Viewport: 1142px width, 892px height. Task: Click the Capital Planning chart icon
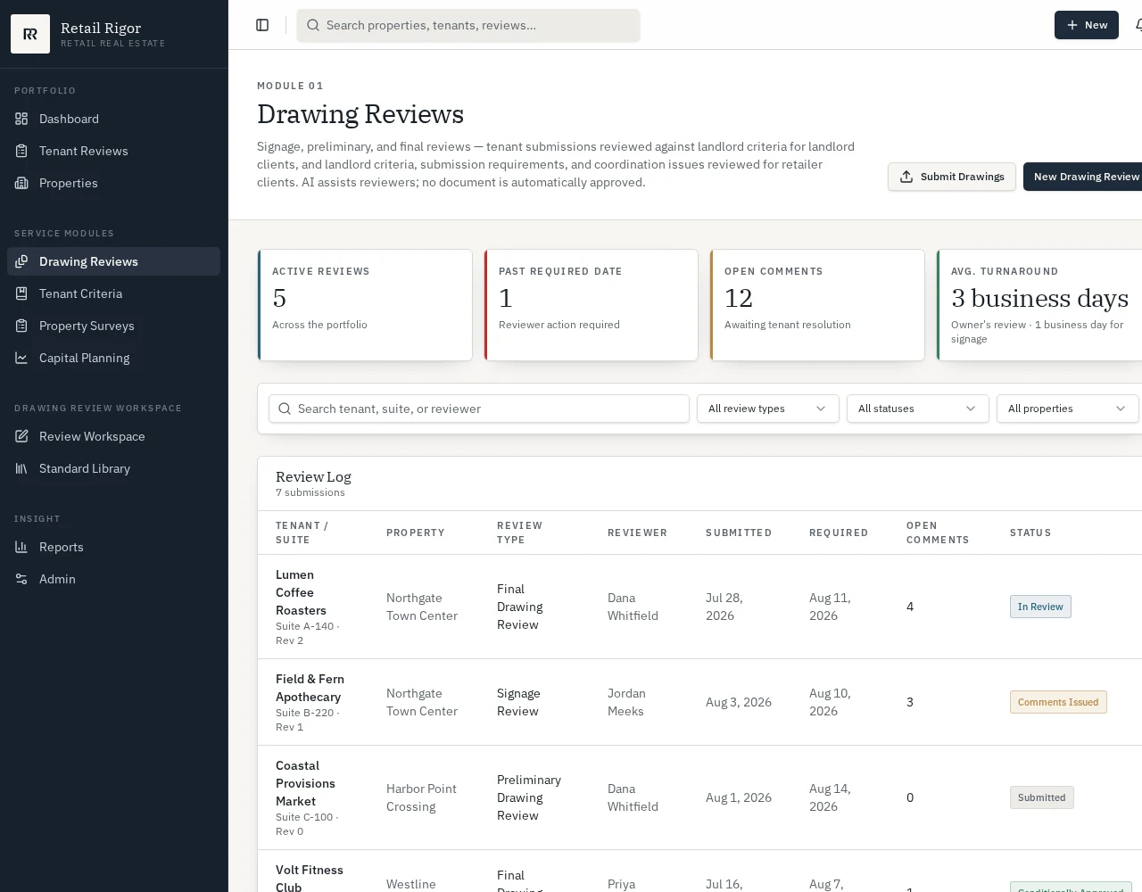pyautogui.click(x=21, y=358)
